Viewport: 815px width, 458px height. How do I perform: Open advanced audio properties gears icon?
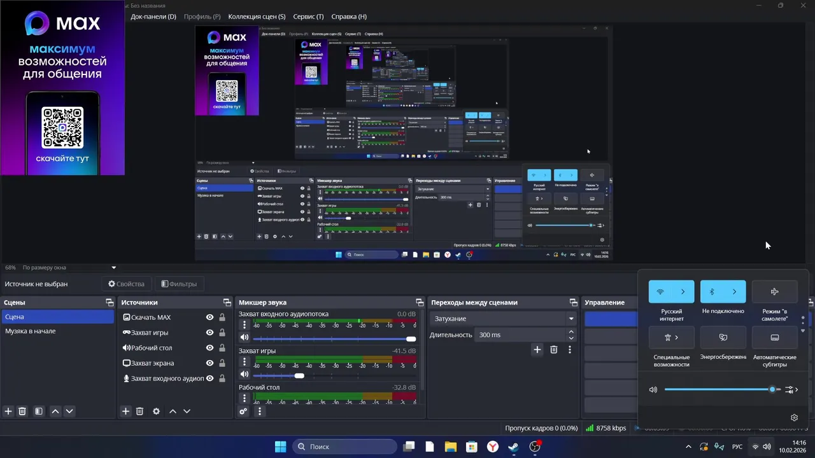(x=243, y=412)
